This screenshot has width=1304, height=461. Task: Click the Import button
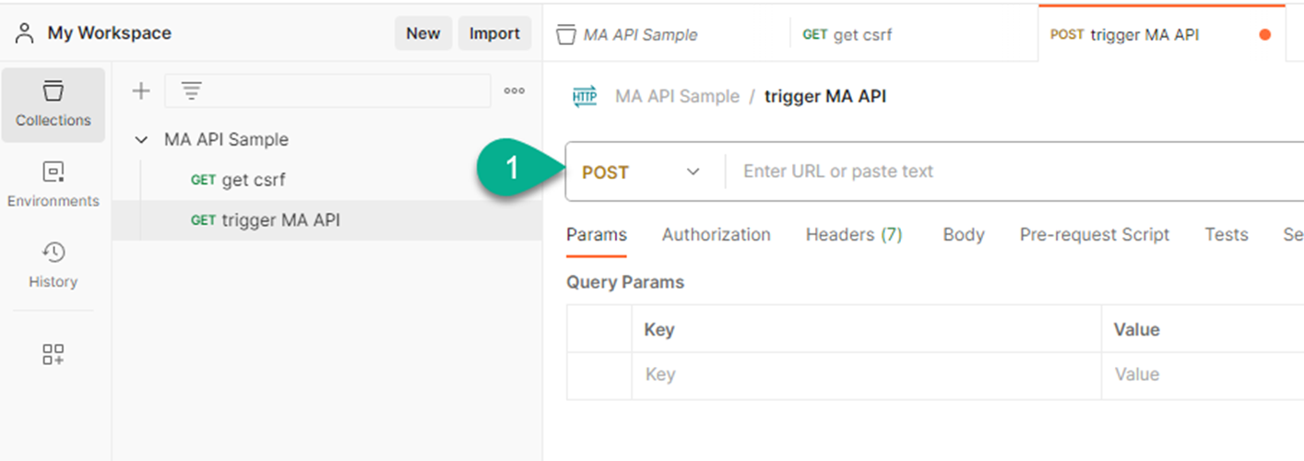click(x=494, y=33)
